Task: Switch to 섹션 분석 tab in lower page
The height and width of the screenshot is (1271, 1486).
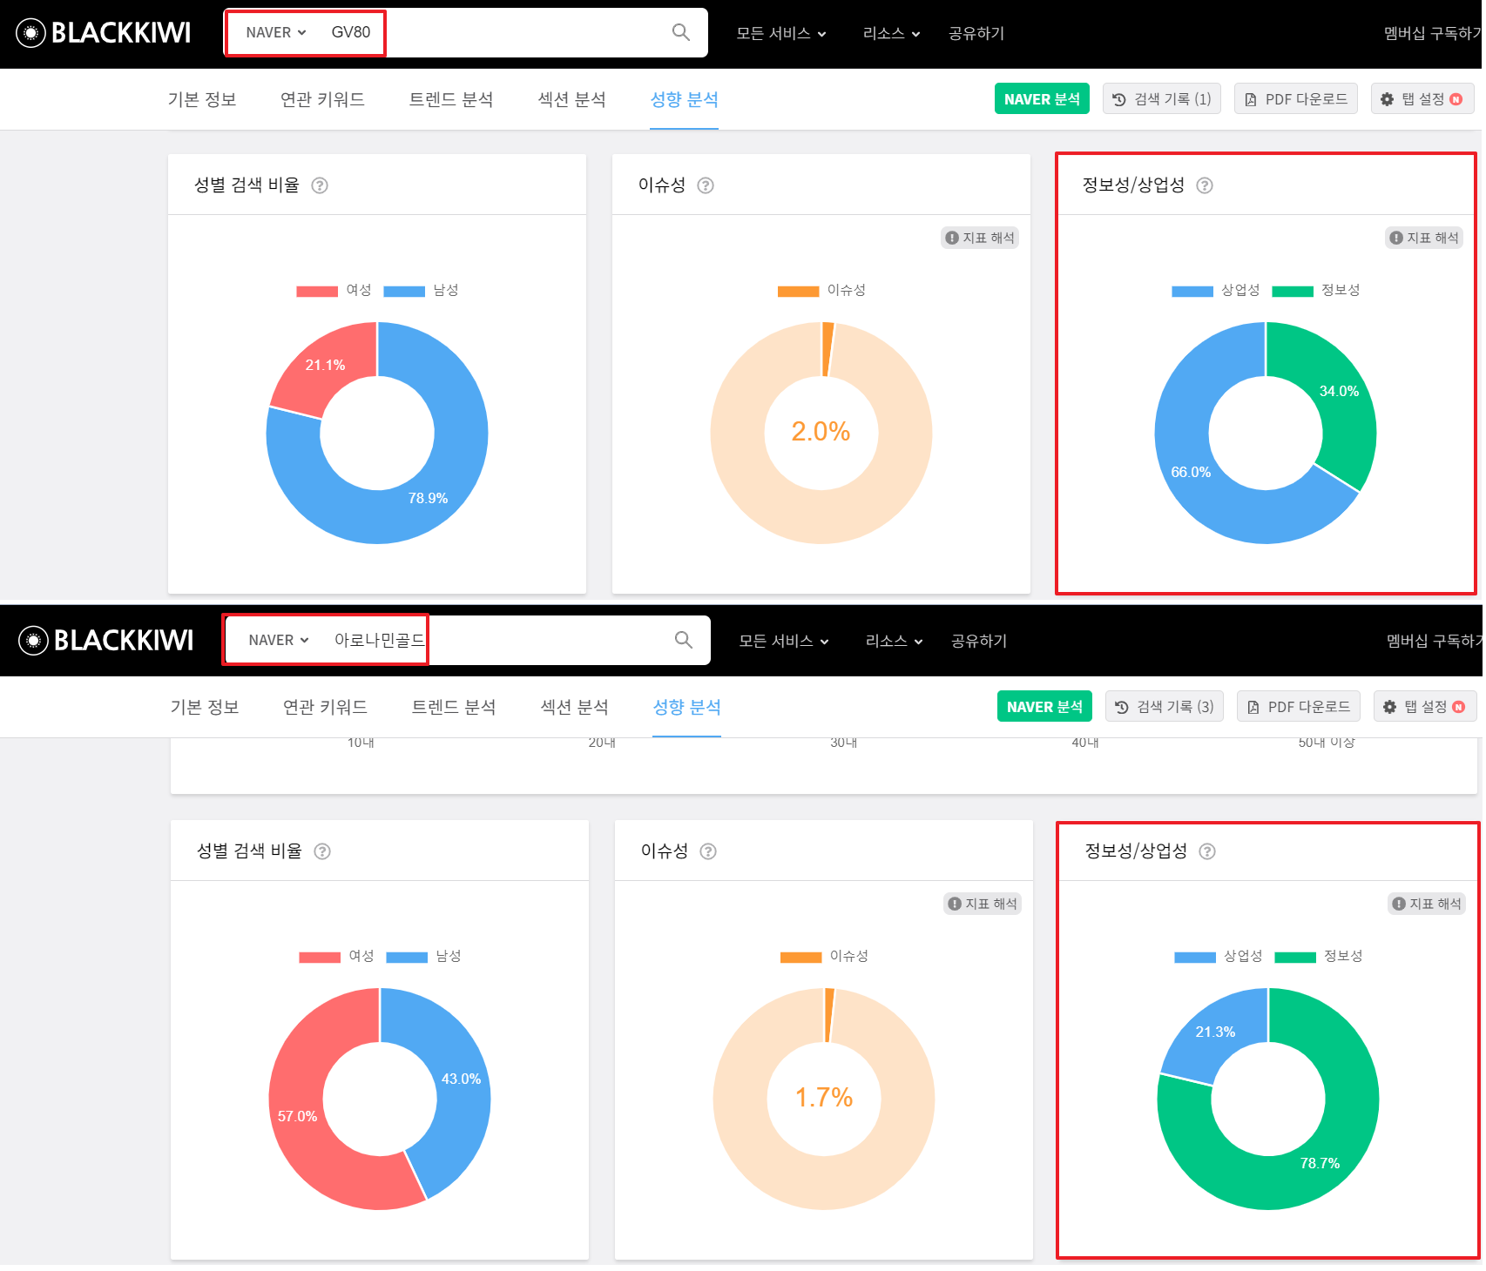Action: click(x=575, y=707)
